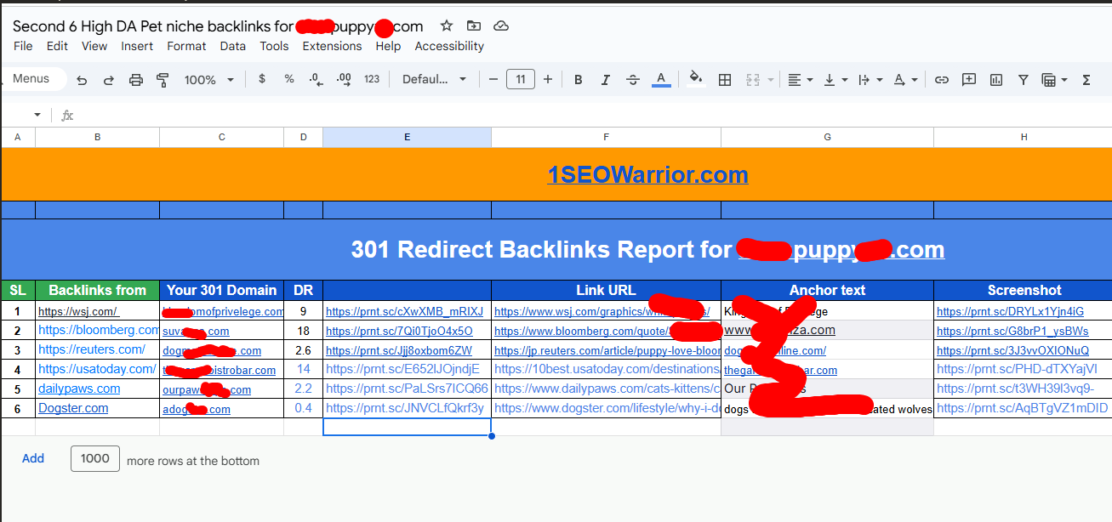Open the Dogster.com link
Viewport: 1112px width, 522px height.
73,408
